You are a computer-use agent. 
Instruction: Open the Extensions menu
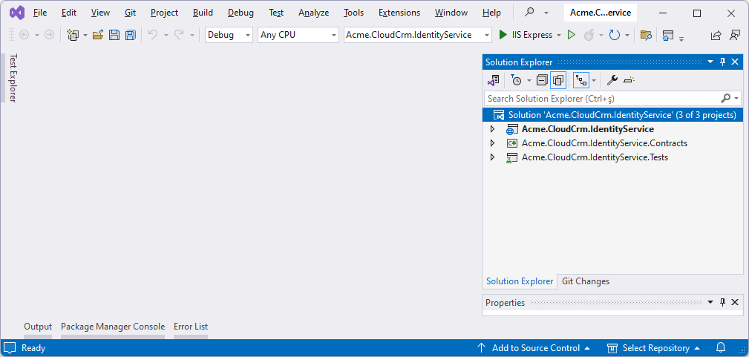[399, 13]
